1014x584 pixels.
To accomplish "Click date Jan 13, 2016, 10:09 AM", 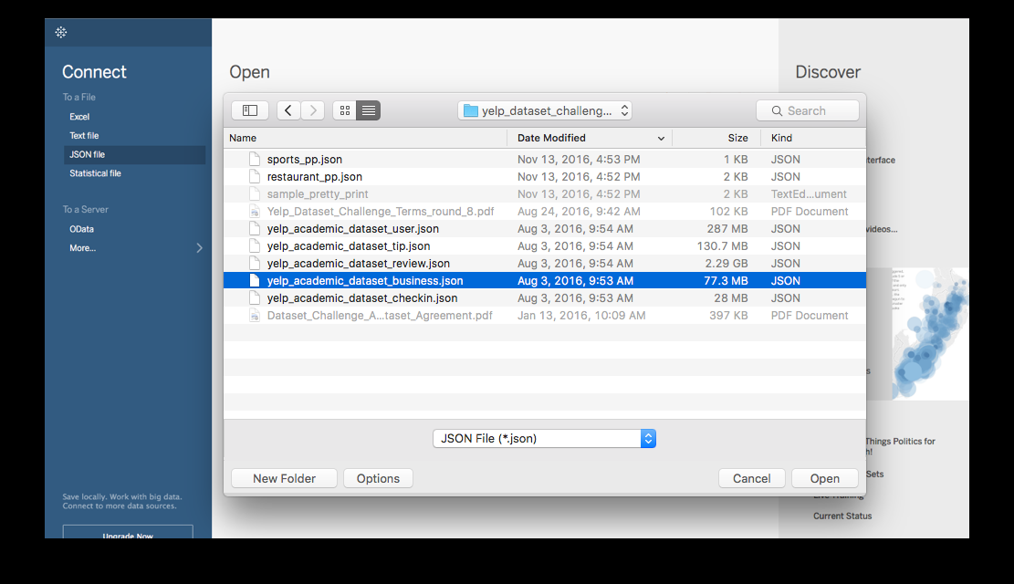I will pos(581,316).
